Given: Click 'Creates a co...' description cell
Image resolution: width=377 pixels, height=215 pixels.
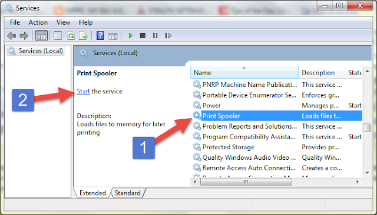Looking at the screenshot, I should coord(322,168).
